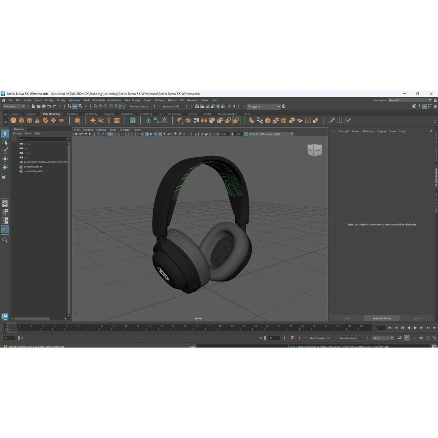The height and width of the screenshot is (438, 438).
Task: Open the Sign In dropdown
Action: [x=264, y=107]
